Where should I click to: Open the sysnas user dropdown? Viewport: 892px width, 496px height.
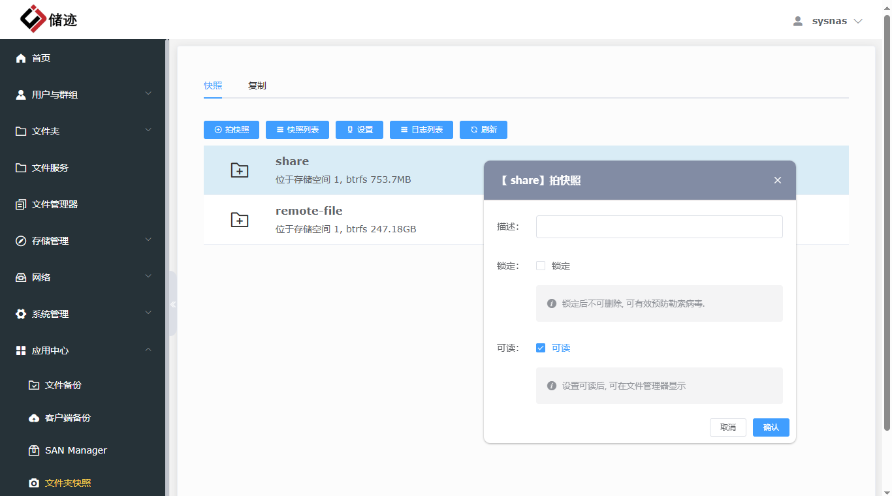pos(827,20)
